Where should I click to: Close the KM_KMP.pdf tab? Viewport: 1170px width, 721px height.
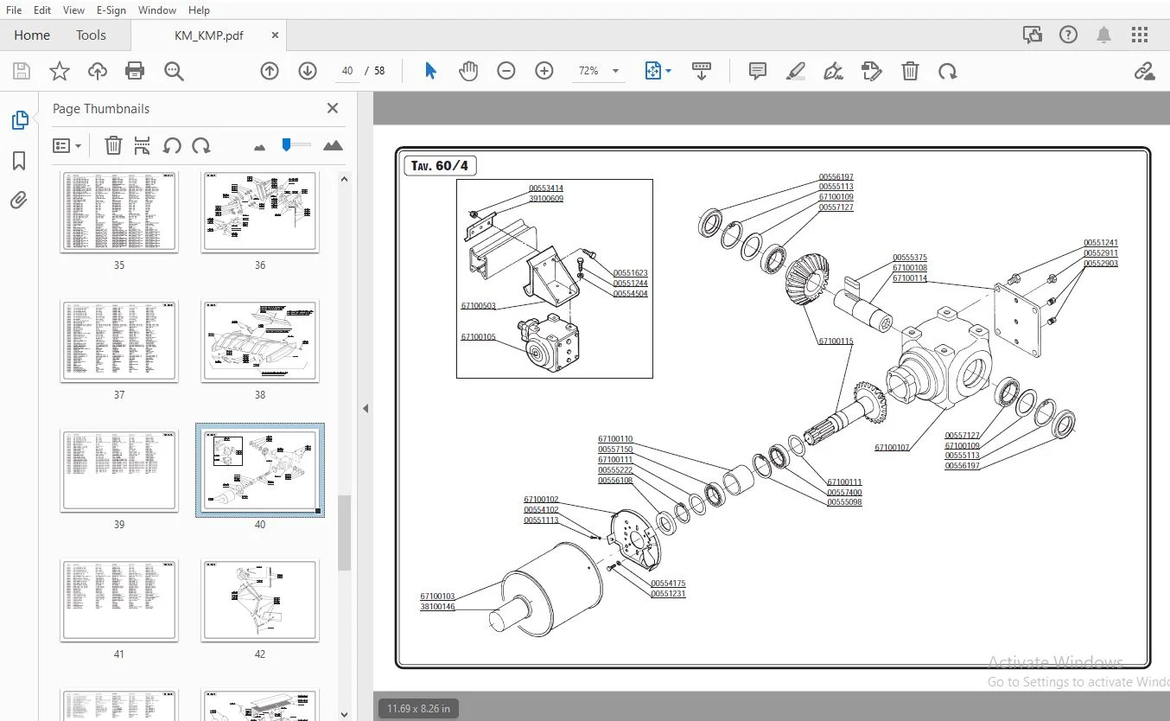(275, 35)
